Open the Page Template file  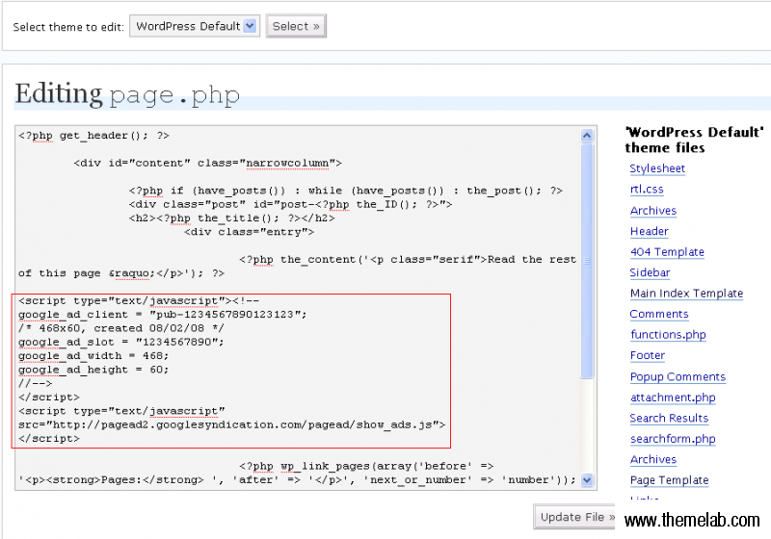[x=669, y=479]
